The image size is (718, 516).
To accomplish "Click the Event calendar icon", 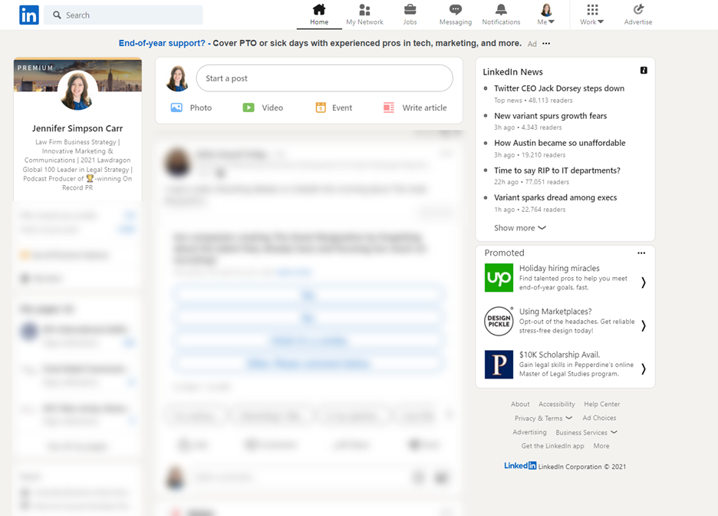I will click(x=321, y=107).
